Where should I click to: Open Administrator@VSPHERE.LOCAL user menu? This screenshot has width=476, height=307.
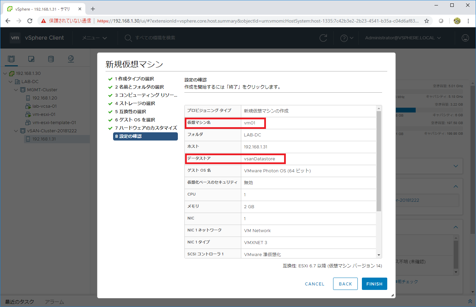tap(403, 38)
